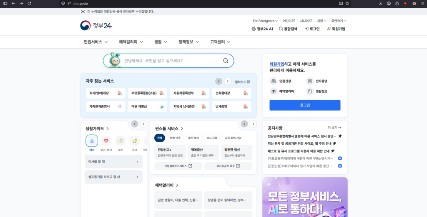427x217 pixels.
Task: Expand the 셀프등기를 하려고 할 때 row
Action: tap(113, 177)
